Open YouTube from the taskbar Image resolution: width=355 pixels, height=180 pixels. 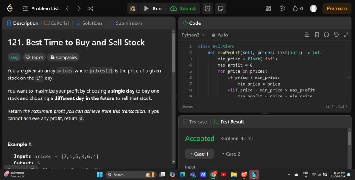(223, 175)
